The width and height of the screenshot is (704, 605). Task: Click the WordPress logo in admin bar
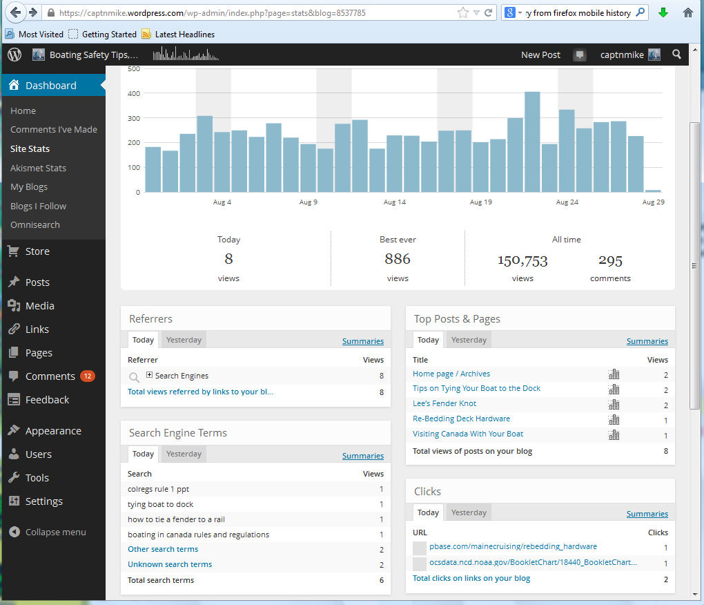click(x=14, y=55)
